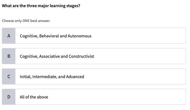Select the letter D answer badge
This screenshot has width=190, height=110.
[9, 97]
